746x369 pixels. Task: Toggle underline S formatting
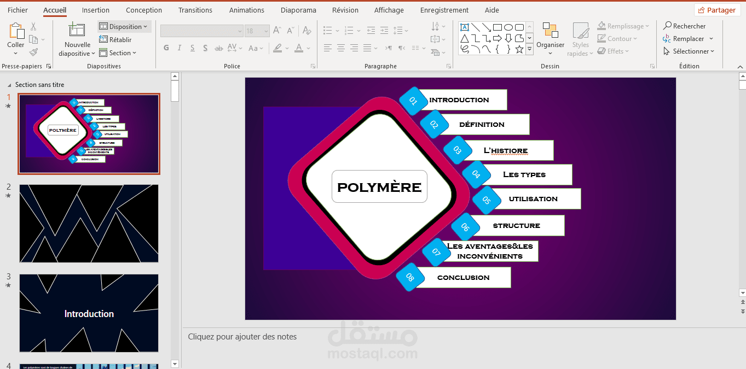pos(192,48)
